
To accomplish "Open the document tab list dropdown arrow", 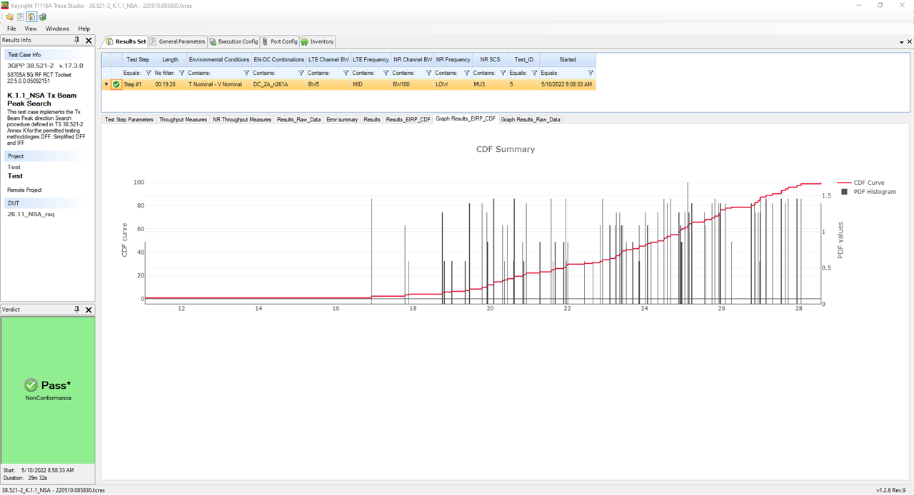I will (900, 41).
